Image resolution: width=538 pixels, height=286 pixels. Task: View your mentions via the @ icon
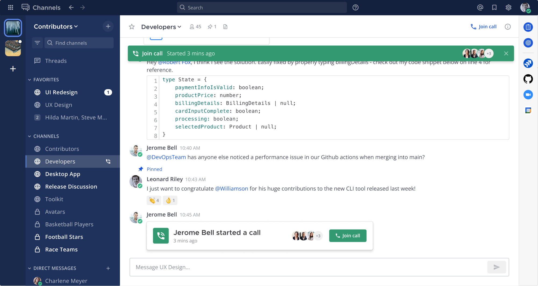(480, 7)
